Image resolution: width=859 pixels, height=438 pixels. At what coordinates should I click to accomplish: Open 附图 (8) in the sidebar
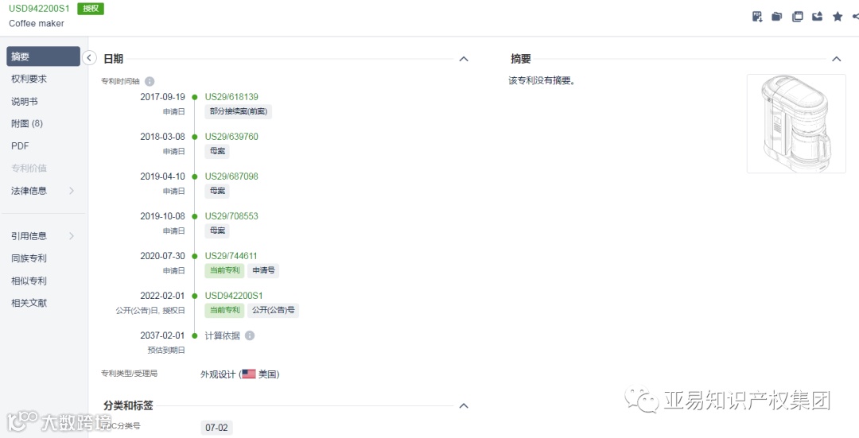tap(27, 124)
